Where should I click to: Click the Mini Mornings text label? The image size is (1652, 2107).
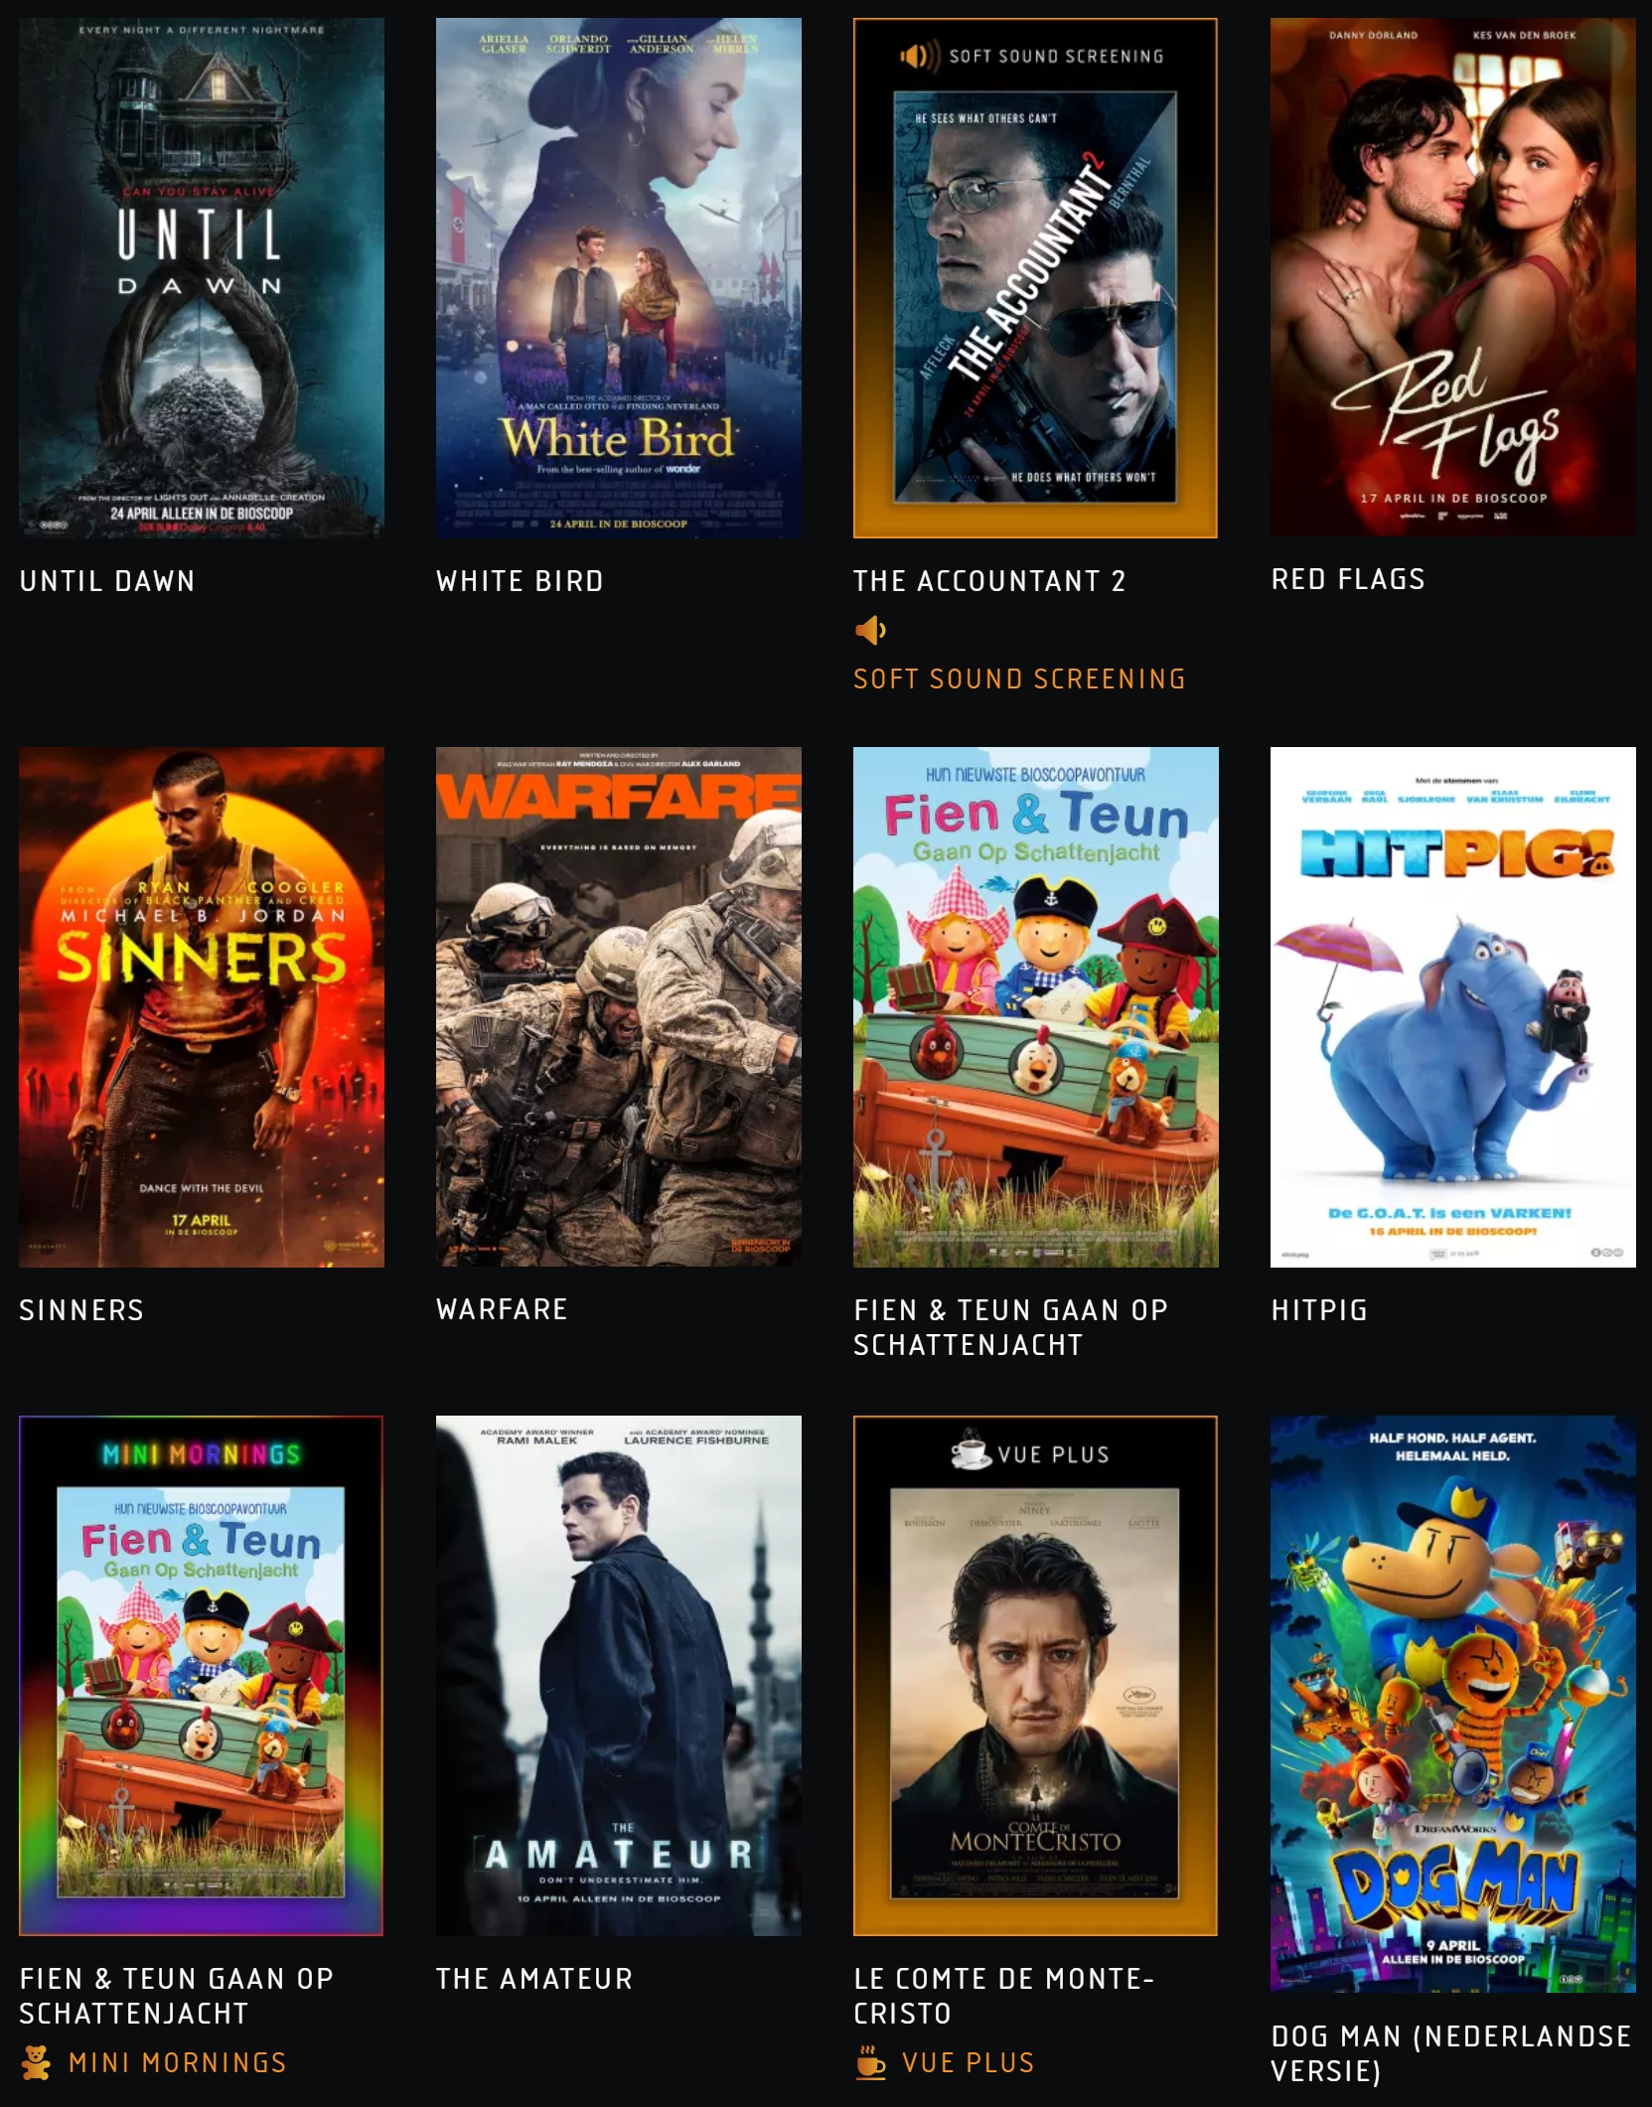[178, 2063]
